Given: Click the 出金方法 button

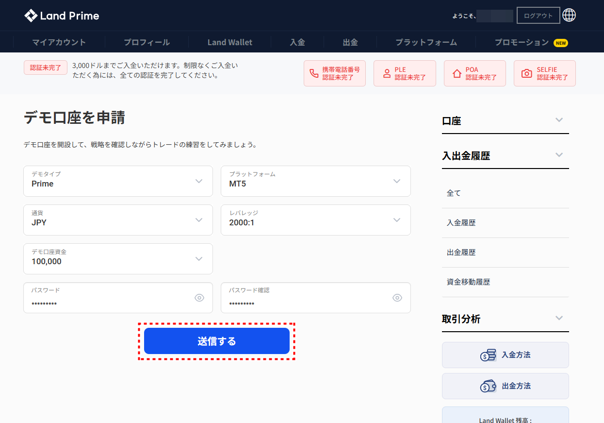Looking at the screenshot, I should 505,386.
